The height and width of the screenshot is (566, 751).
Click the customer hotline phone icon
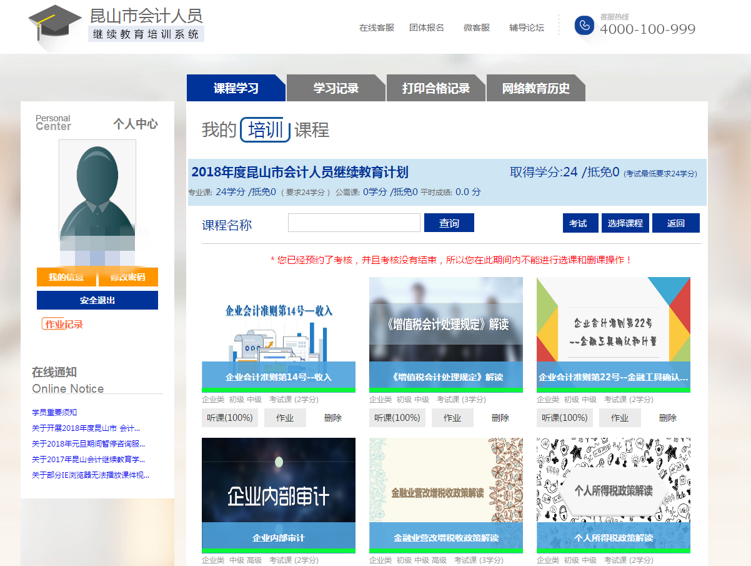tap(584, 25)
